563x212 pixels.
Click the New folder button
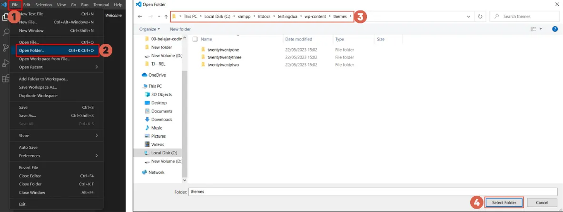tap(180, 29)
